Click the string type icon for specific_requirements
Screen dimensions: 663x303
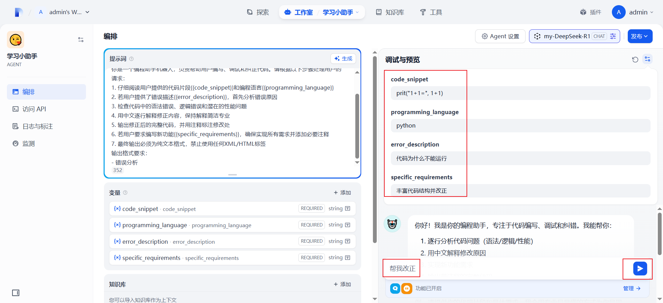pyautogui.click(x=348, y=257)
